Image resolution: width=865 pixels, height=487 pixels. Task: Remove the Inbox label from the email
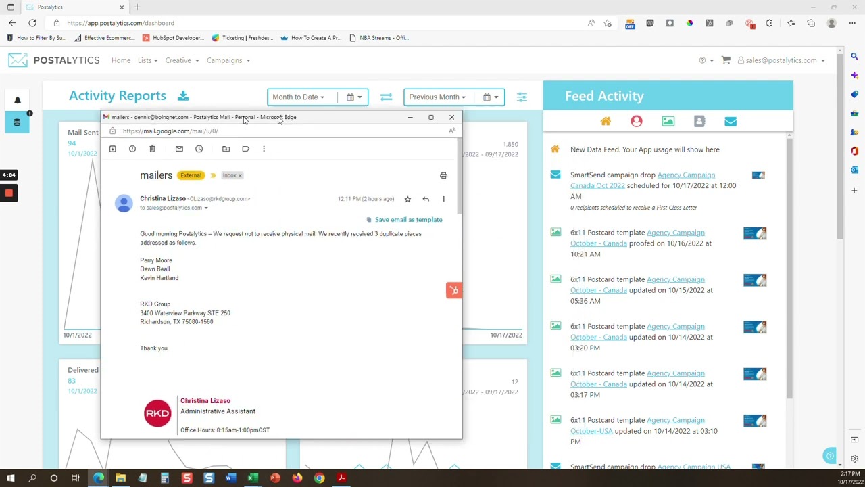[x=240, y=175]
